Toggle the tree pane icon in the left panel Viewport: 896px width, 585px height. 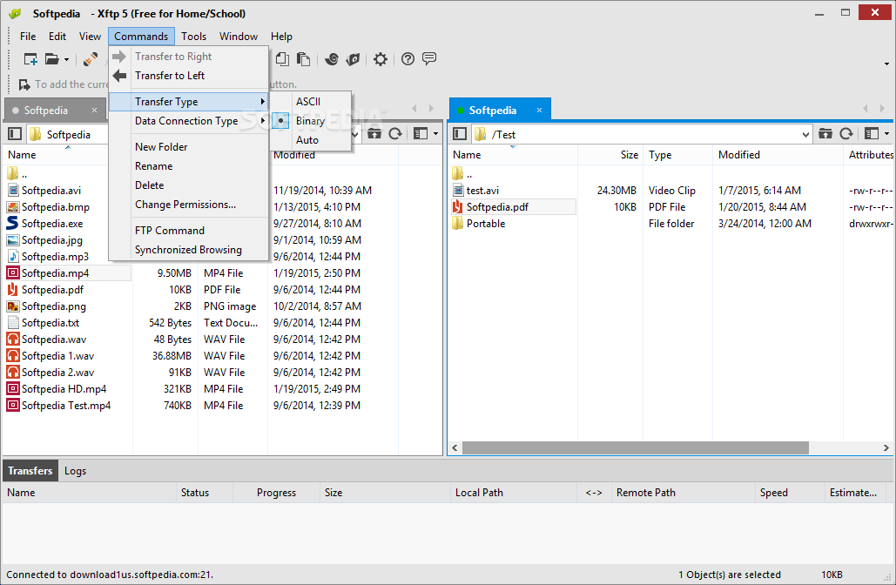15,134
